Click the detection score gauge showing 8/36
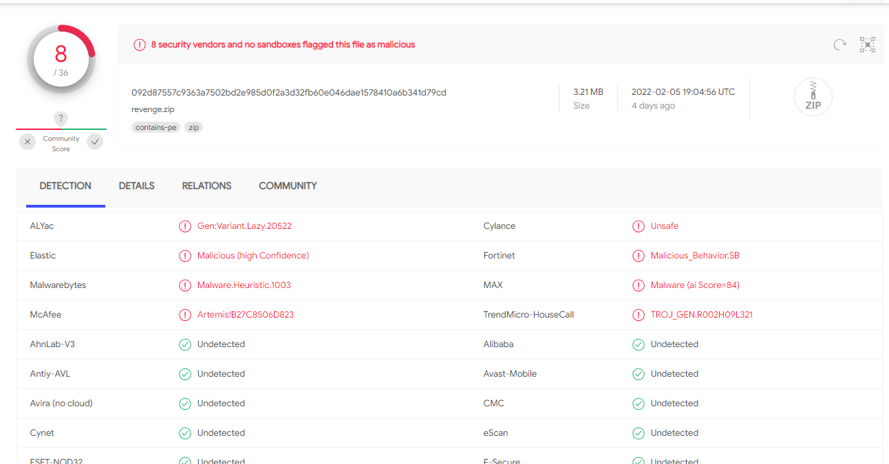Screen dimensions: 889x464 pos(61,59)
